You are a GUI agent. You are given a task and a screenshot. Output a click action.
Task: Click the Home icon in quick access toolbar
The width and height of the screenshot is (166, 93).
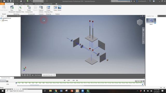click(21, 1)
